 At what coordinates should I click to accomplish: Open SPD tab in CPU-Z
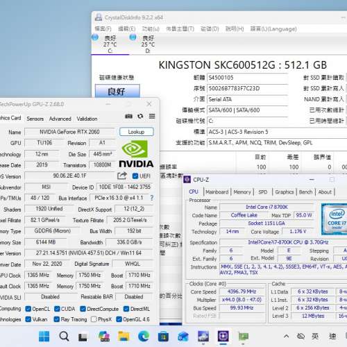pos(263,192)
